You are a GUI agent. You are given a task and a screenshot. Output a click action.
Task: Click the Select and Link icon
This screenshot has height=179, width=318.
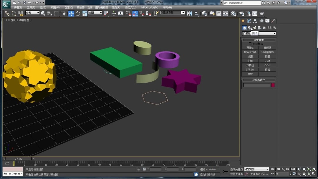click(7, 13)
